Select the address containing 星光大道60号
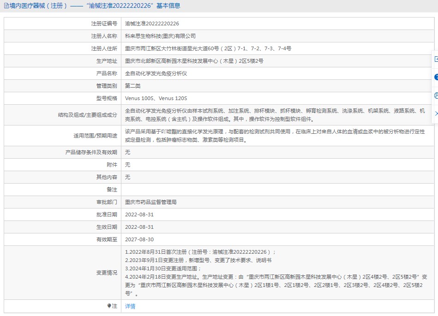Screen dimensions: 438x316 pos(208,48)
